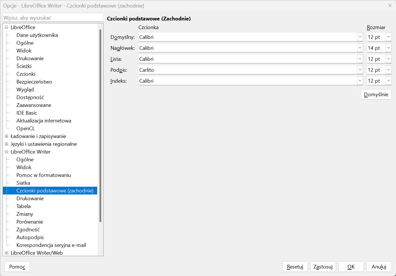Image resolution: width=396 pixels, height=276 pixels.
Task: Open the Podpis size dropdown arrow
Action: 389,70
